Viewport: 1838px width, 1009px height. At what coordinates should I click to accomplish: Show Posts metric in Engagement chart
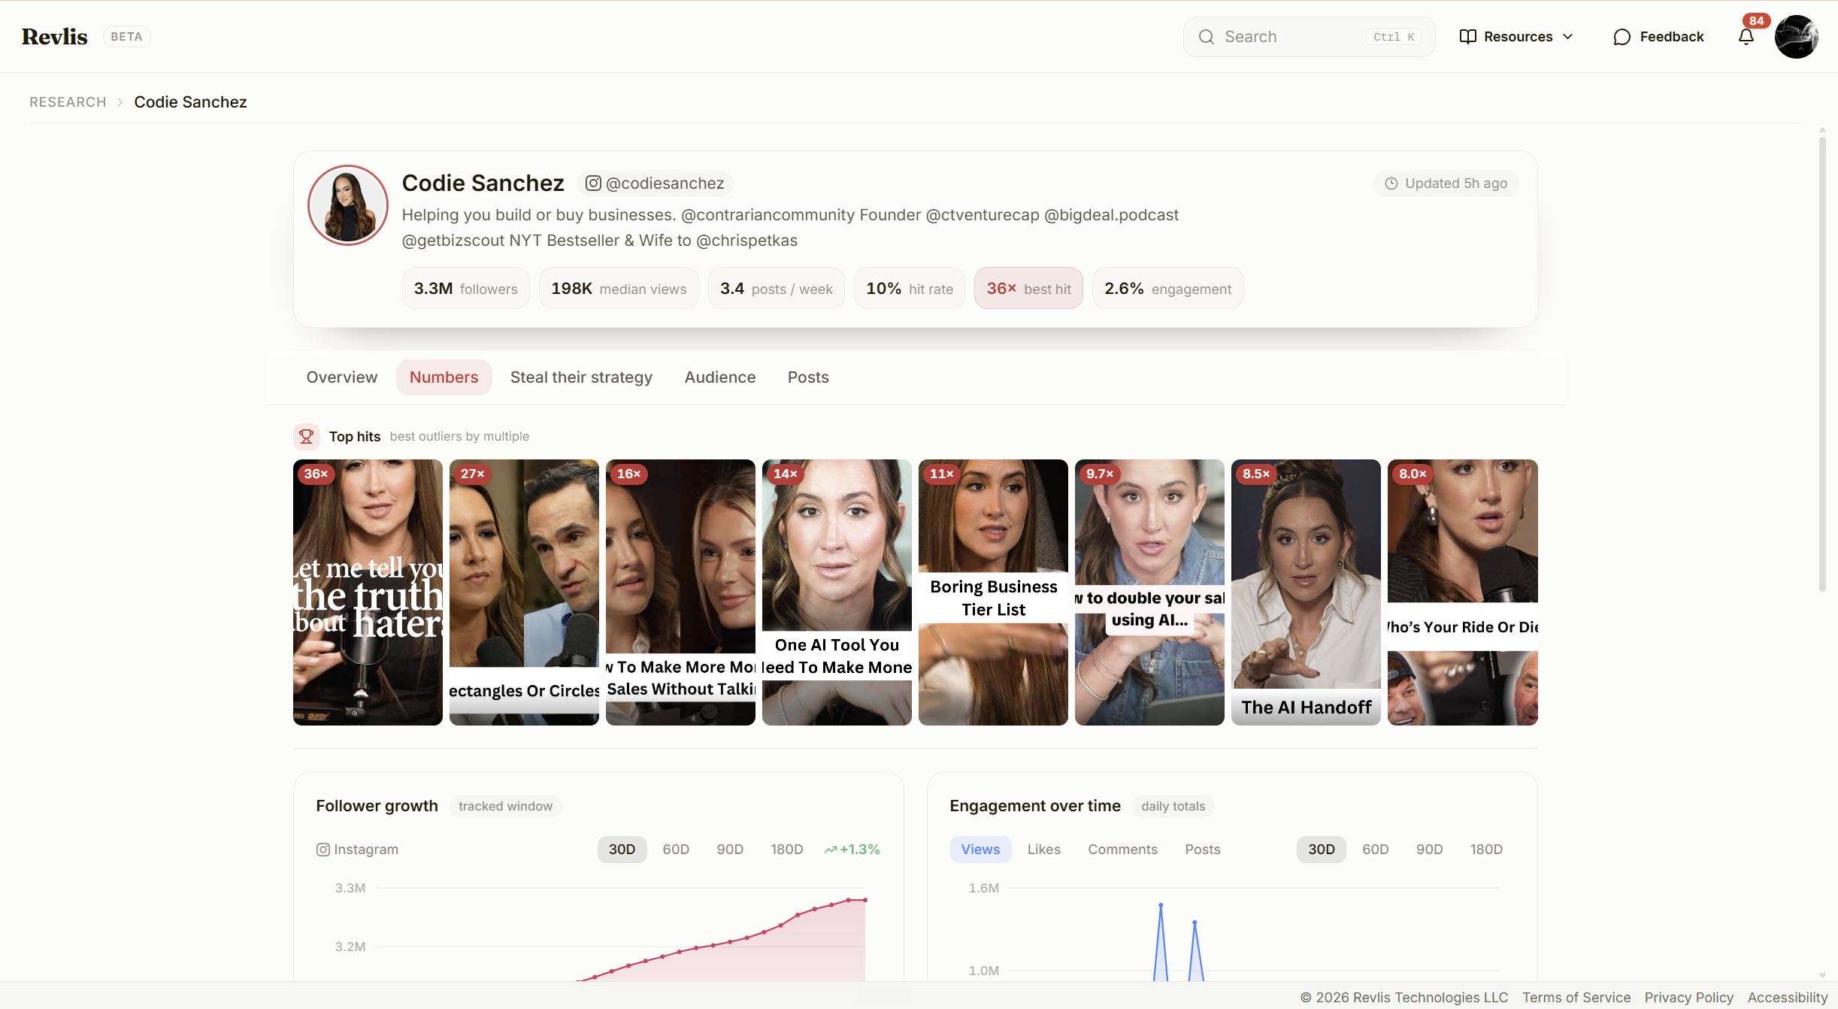[1202, 850]
